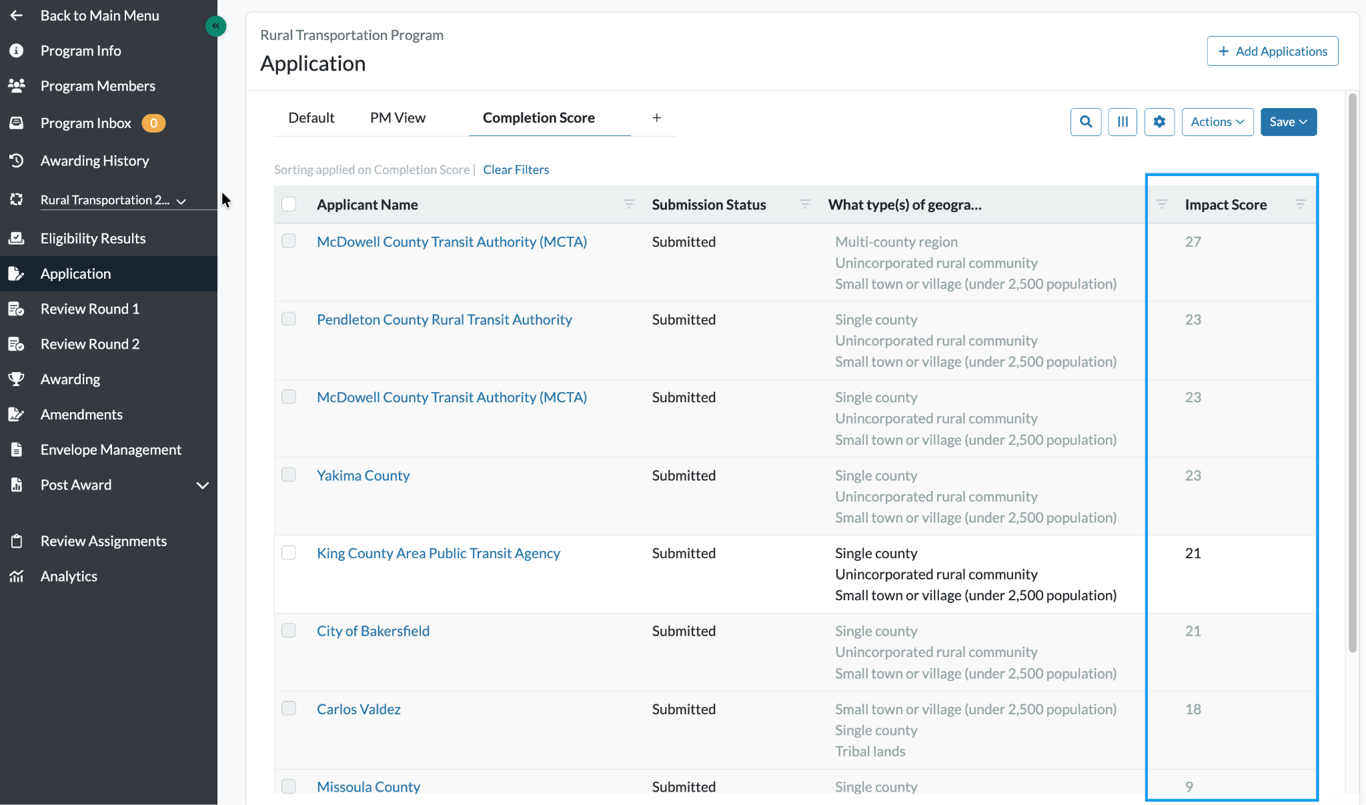Open the City of Bakersfield link
Image resolution: width=1366 pixels, height=805 pixels.
point(373,631)
